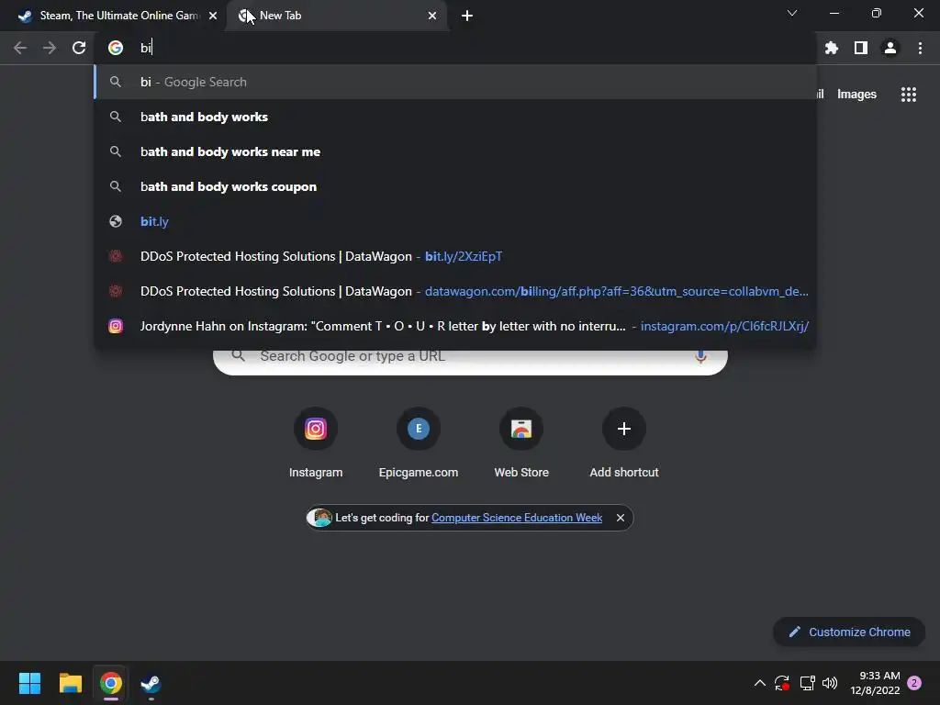Open the volume speaker tray icon
The height and width of the screenshot is (705, 940).
tap(830, 683)
